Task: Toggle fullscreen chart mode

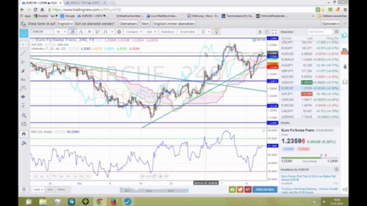Action: click(x=274, y=32)
